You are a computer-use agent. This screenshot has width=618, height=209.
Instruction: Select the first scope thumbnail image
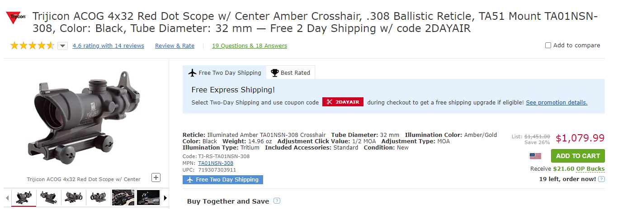pos(24,197)
